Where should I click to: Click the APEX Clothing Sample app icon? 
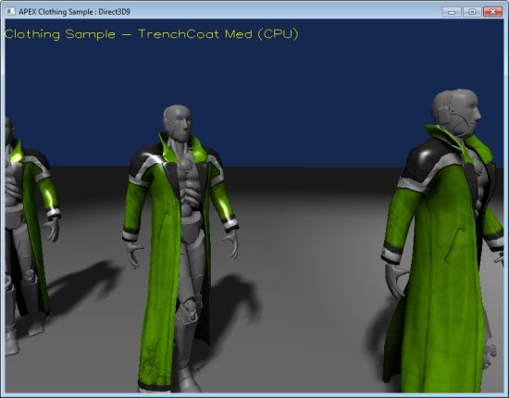pos(11,12)
